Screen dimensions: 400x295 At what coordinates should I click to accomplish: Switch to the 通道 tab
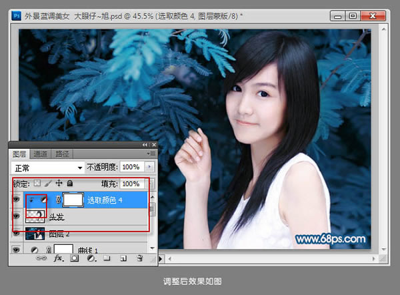(40, 154)
